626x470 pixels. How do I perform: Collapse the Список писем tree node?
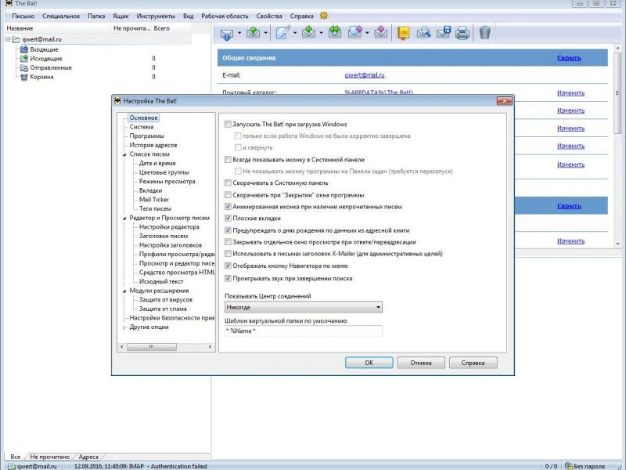pyautogui.click(x=124, y=154)
